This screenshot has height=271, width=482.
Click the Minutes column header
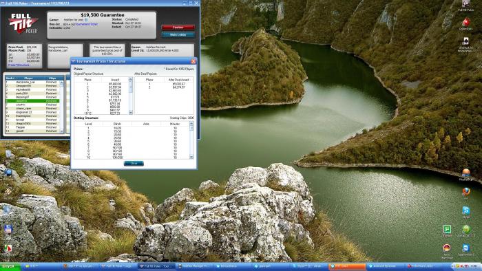pyautogui.click(x=175, y=124)
